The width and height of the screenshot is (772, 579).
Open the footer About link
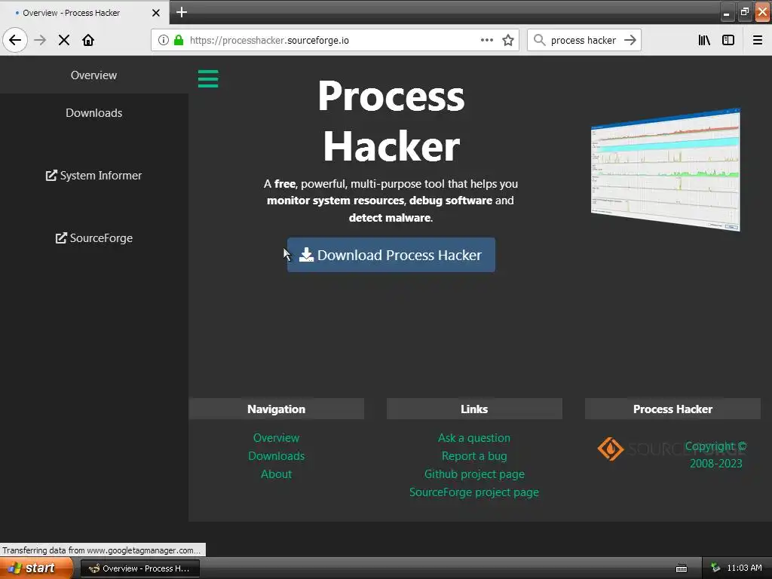pyautogui.click(x=276, y=474)
